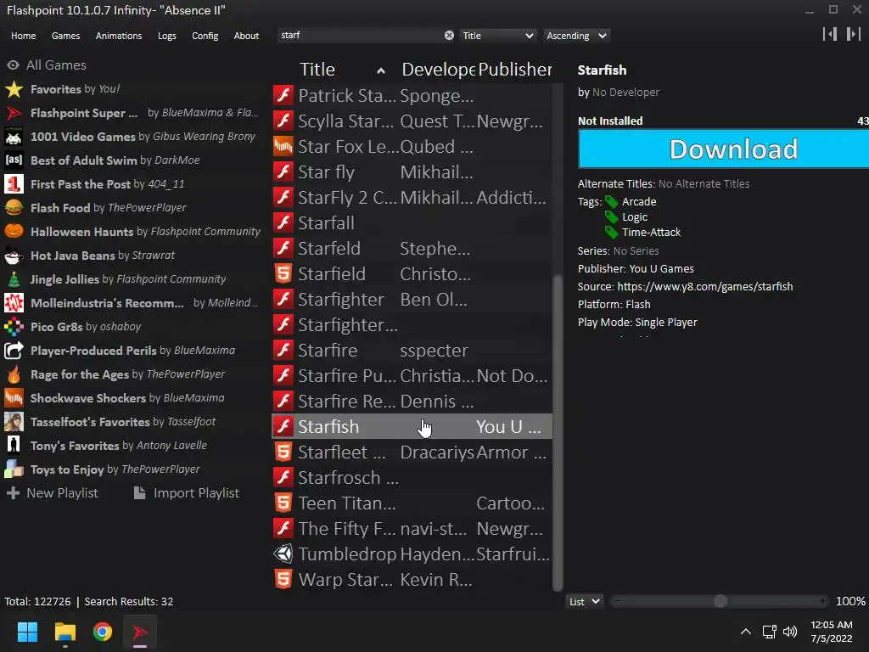
Task: Open File Explorer from the taskbar
Action: (65, 632)
